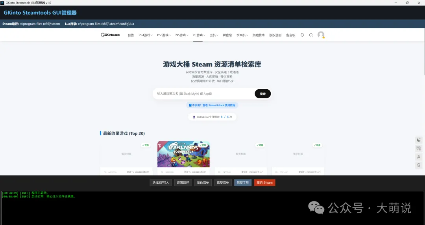Click the translate language sidebar icon
The height and width of the screenshot is (225, 425).
pyautogui.click(x=419, y=148)
